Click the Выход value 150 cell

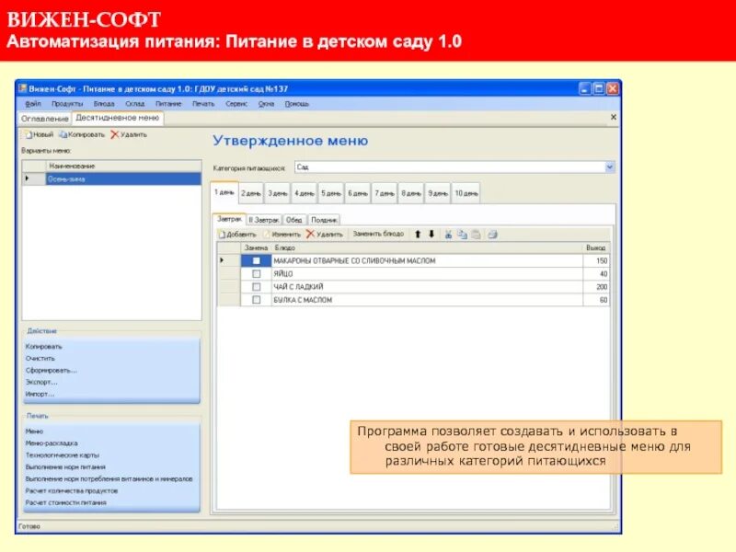pos(596,260)
